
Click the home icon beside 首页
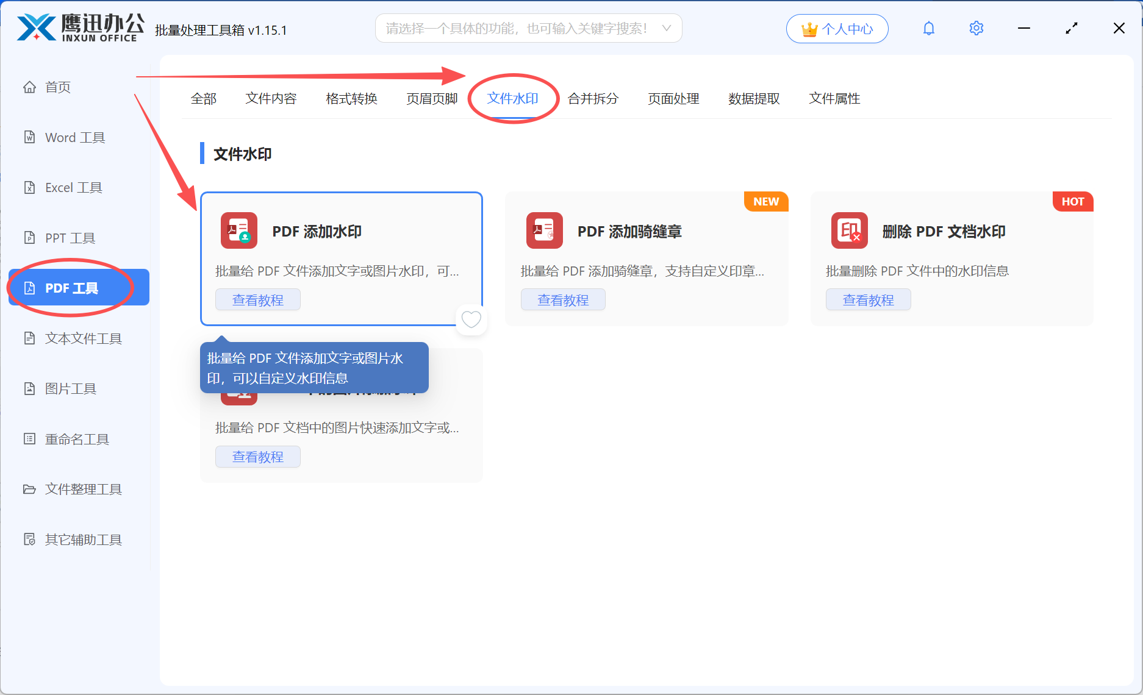29,87
